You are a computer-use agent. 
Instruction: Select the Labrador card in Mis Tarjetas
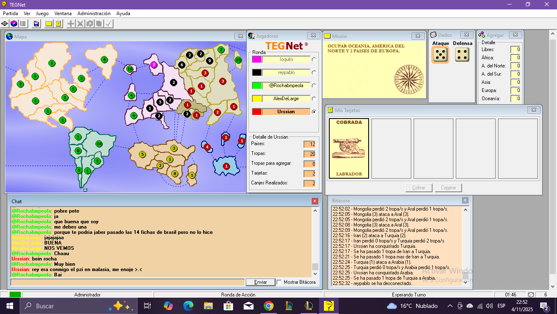[x=349, y=149]
